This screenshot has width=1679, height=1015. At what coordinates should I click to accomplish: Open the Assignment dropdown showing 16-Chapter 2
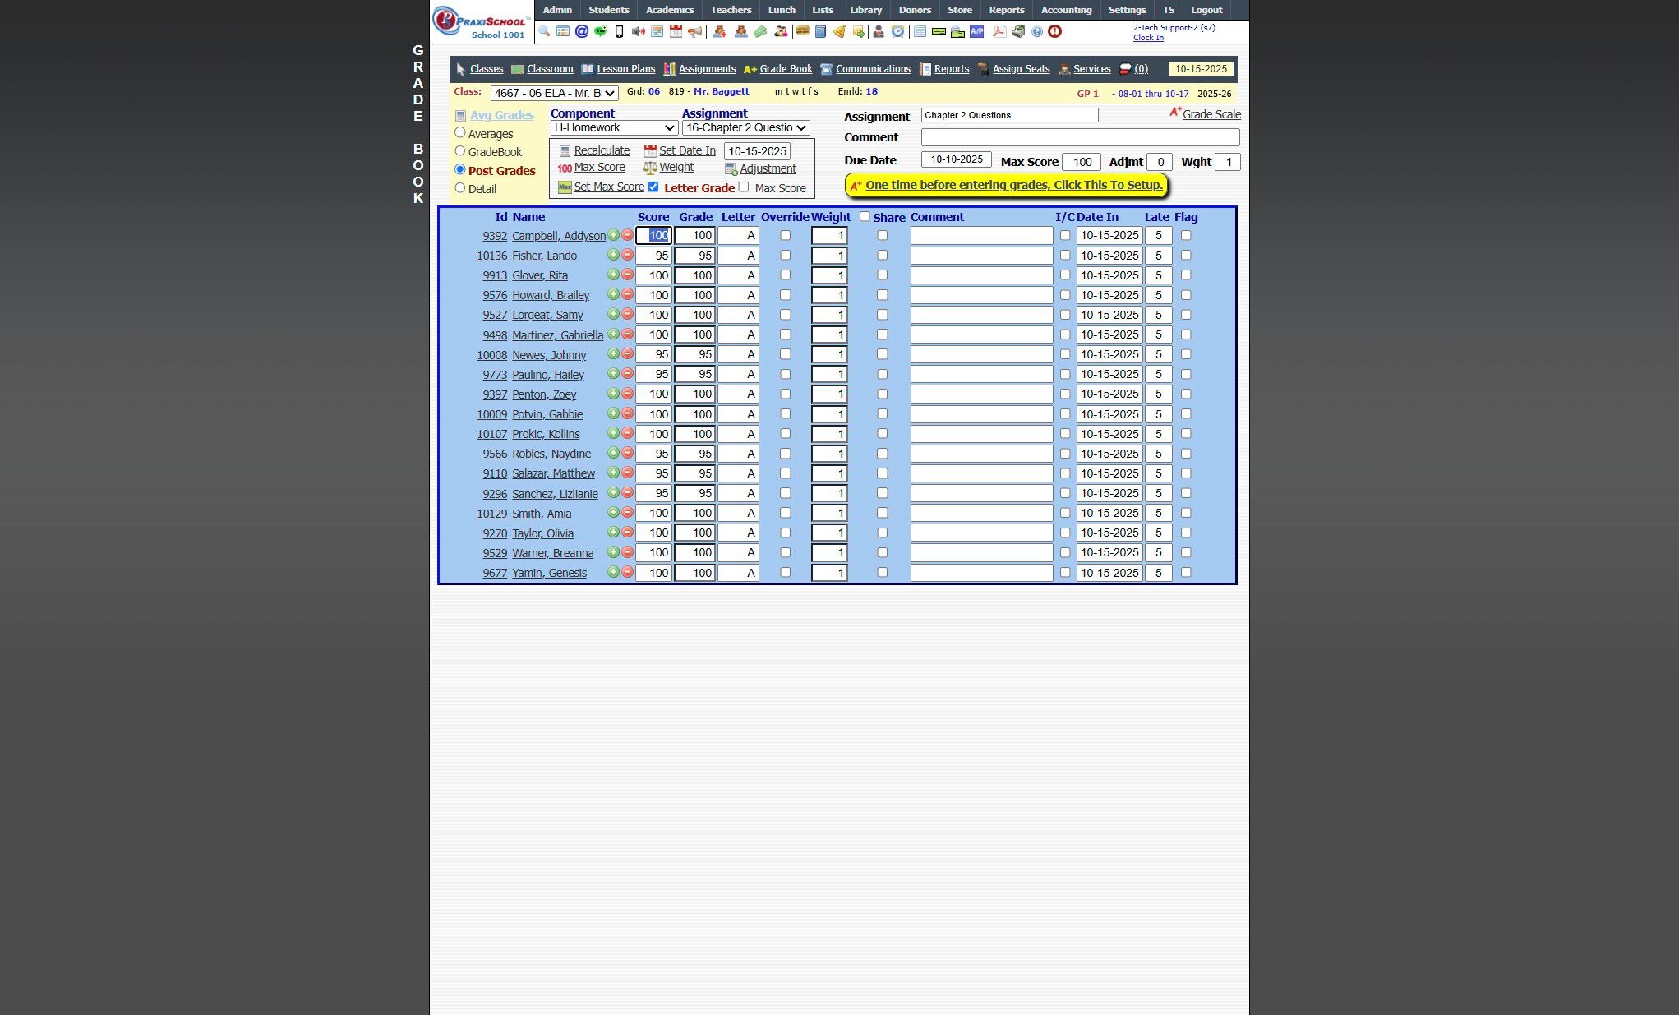click(x=745, y=127)
